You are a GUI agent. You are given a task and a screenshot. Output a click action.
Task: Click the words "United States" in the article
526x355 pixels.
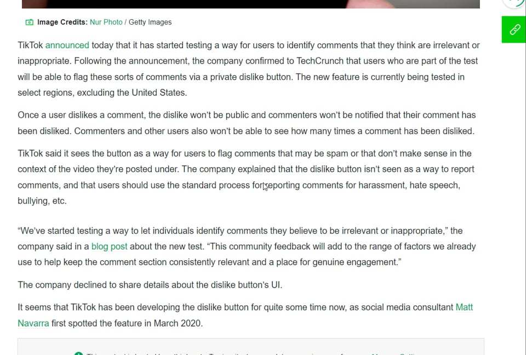point(159,93)
